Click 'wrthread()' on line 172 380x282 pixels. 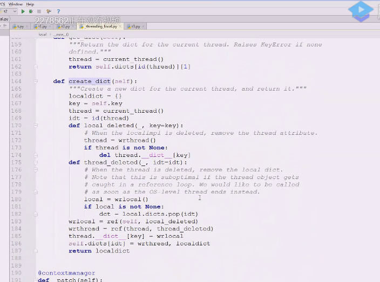[137, 140]
